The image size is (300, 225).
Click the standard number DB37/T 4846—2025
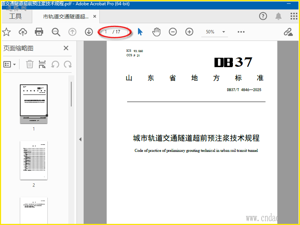[244, 90]
